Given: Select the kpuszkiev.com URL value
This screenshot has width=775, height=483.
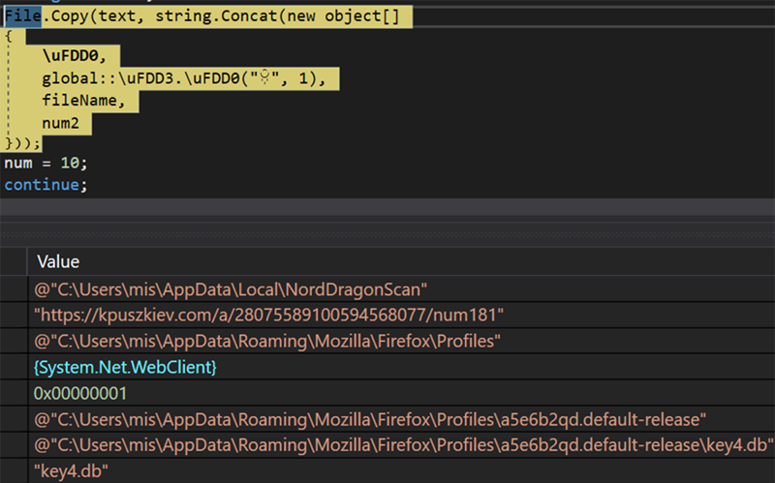Looking at the screenshot, I should tap(268, 315).
